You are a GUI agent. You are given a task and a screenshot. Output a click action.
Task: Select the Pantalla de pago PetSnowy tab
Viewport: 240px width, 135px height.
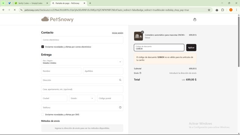point(67,3)
